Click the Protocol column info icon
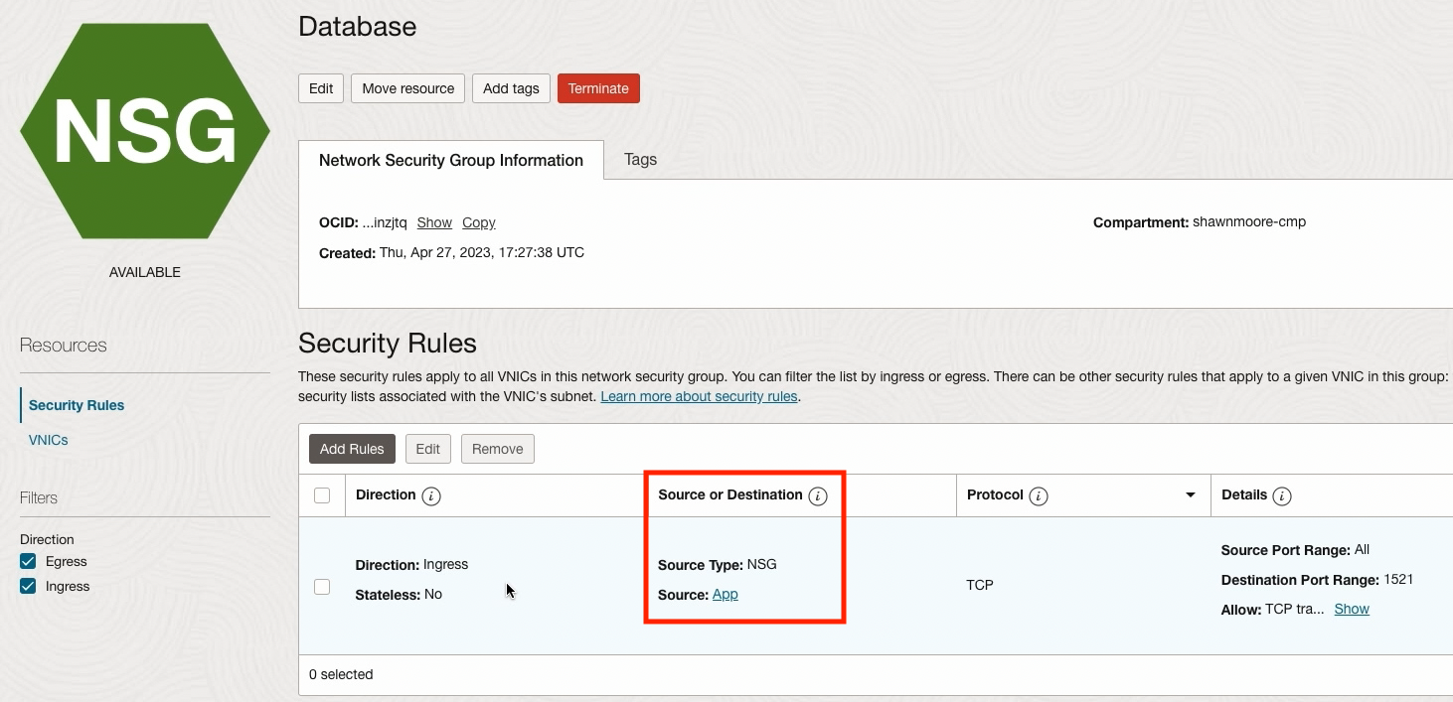The image size is (1453, 702). [x=1039, y=495]
